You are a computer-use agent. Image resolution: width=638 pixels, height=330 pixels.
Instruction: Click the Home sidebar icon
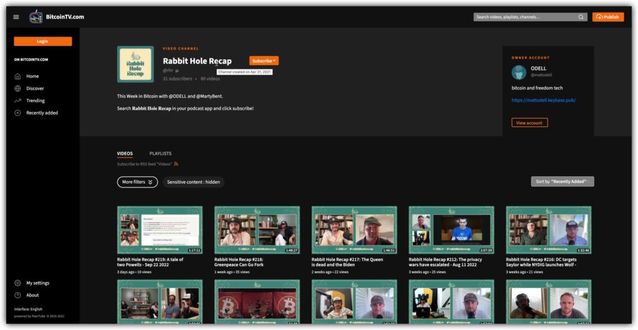(x=17, y=77)
